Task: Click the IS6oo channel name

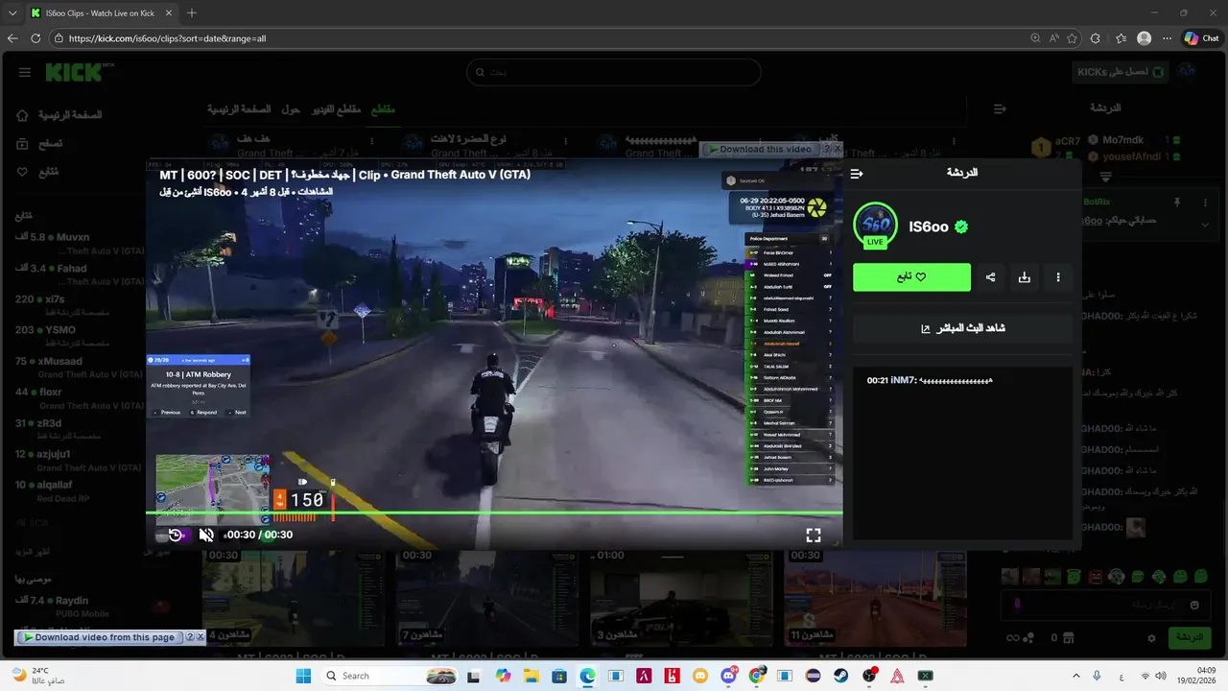Action: pyautogui.click(x=929, y=226)
